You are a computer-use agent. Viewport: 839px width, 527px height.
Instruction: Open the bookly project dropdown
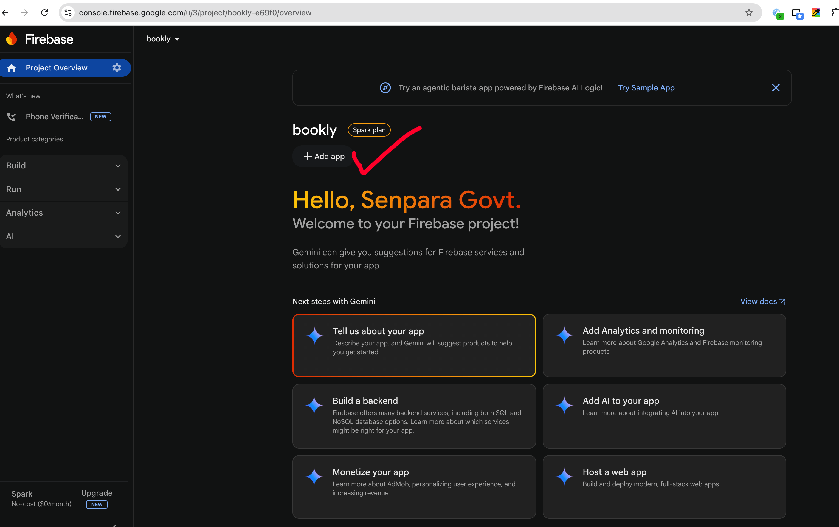click(x=163, y=39)
